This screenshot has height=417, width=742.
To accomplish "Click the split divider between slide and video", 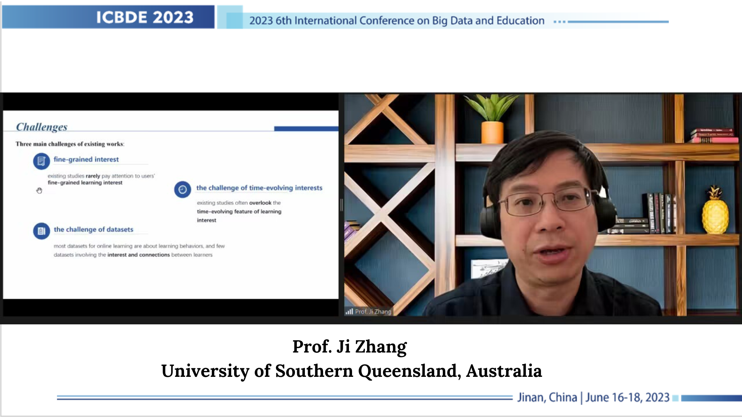I will tap(341, 205).
